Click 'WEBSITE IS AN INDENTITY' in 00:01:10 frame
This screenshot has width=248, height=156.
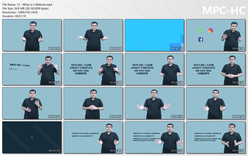coord(143,136)
